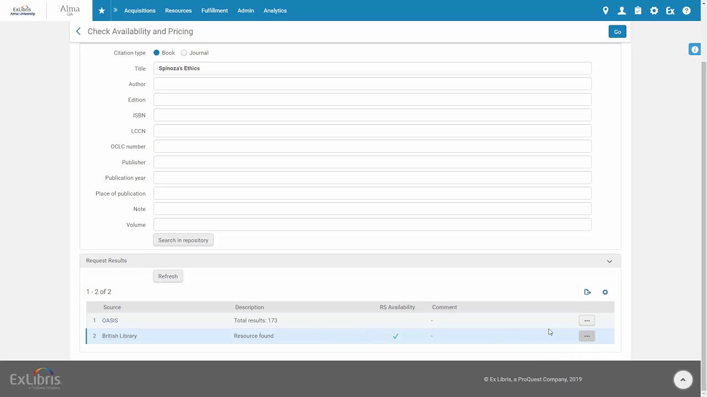The height and width of the screenshot is (397, 707).
Task: Open results table settings gear
Action: click(605, 292)
